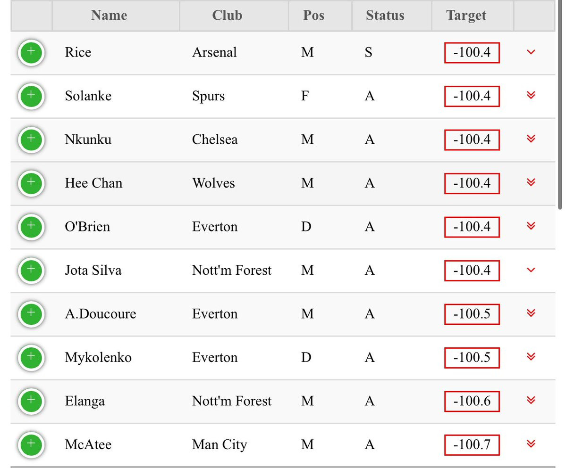Viewport: 566px width, 468px height.
Task: Expand Elanga row double chevron
Action: tap(531, 400)
